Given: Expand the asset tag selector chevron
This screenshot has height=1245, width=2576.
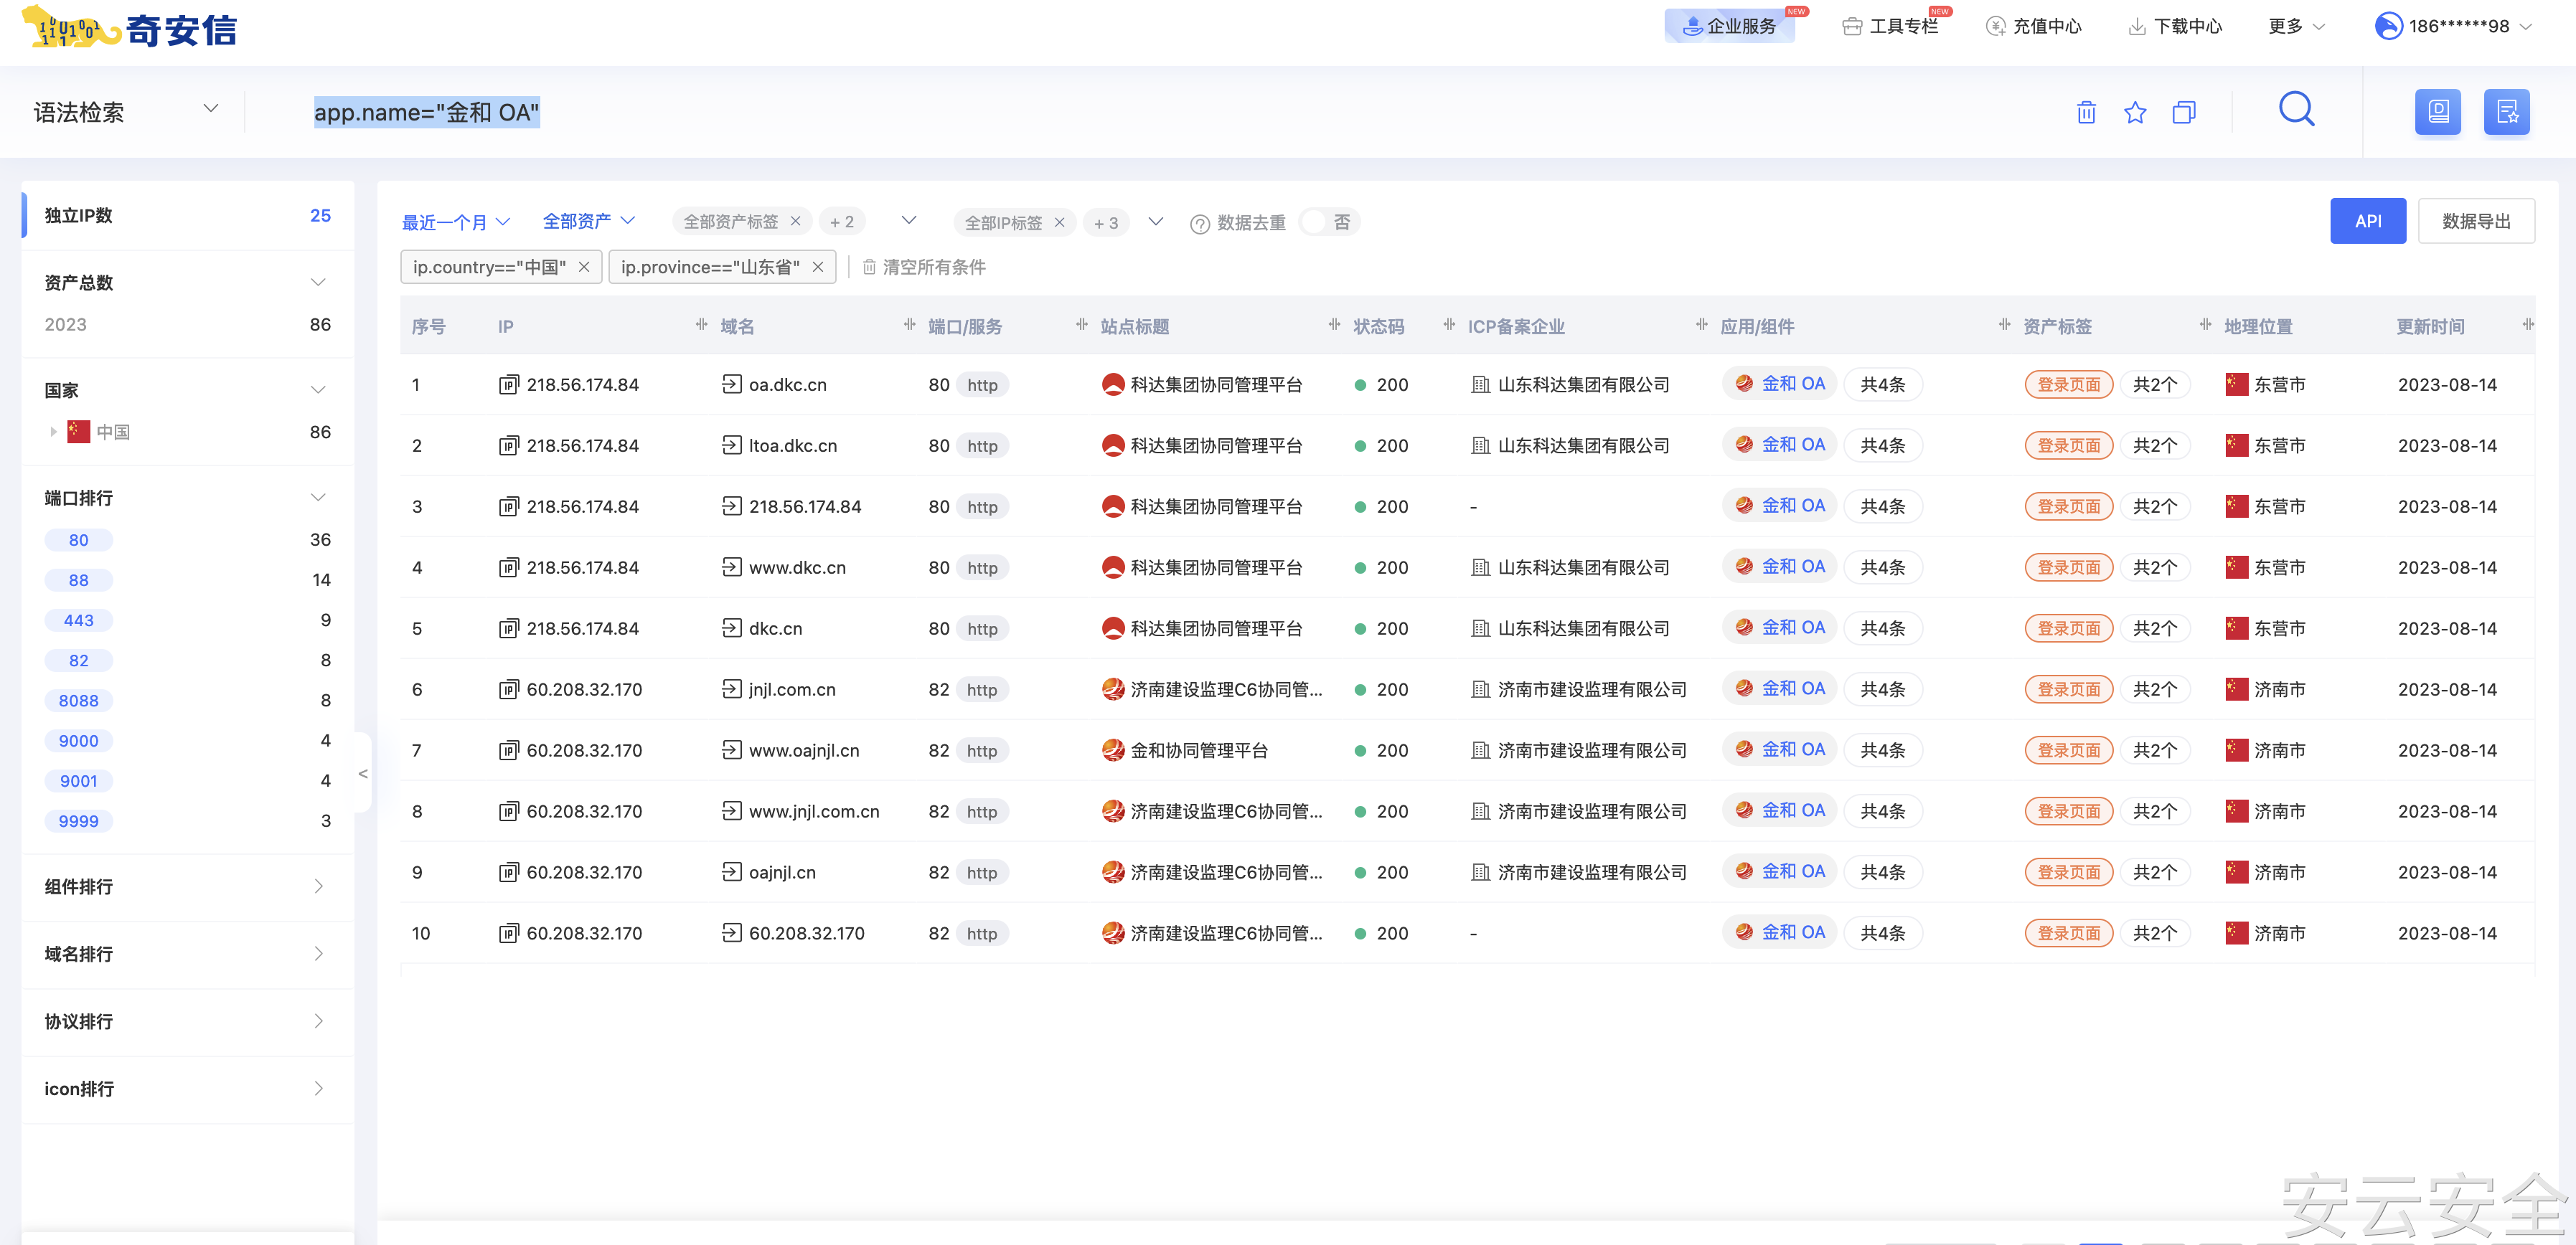Looking at the screenshot, I should point(909,221).
